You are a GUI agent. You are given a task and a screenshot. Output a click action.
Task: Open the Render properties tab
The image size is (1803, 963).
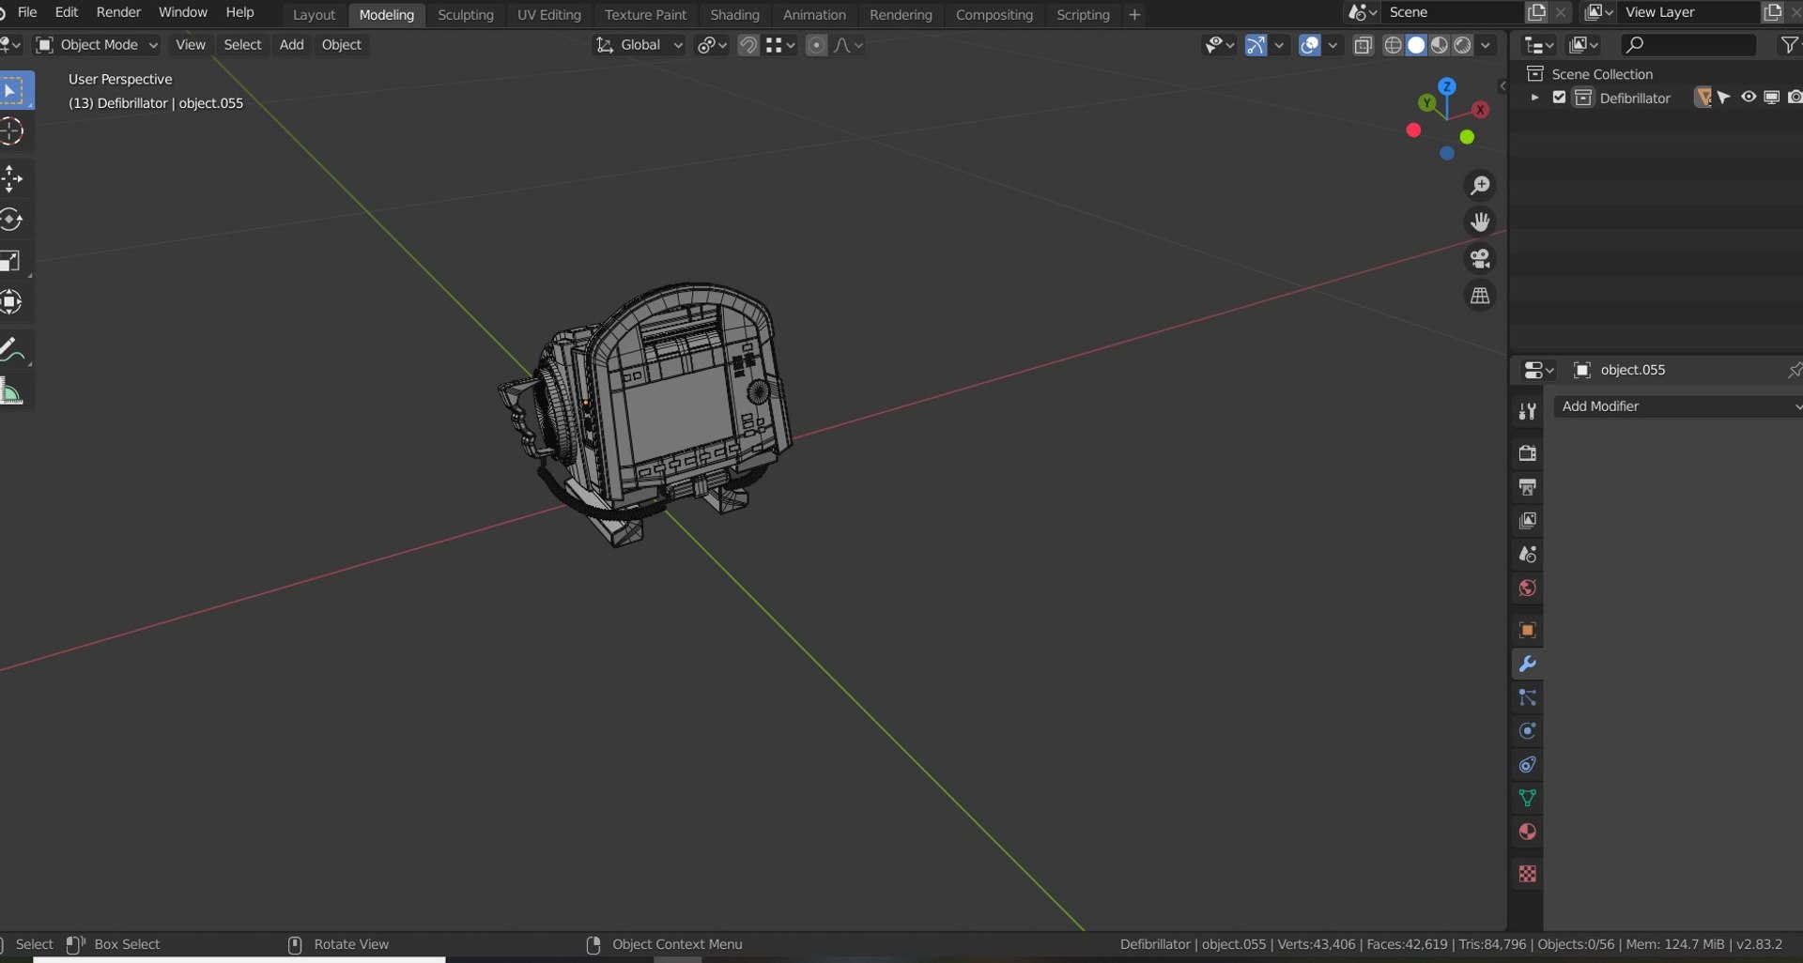pos(1527,453)
